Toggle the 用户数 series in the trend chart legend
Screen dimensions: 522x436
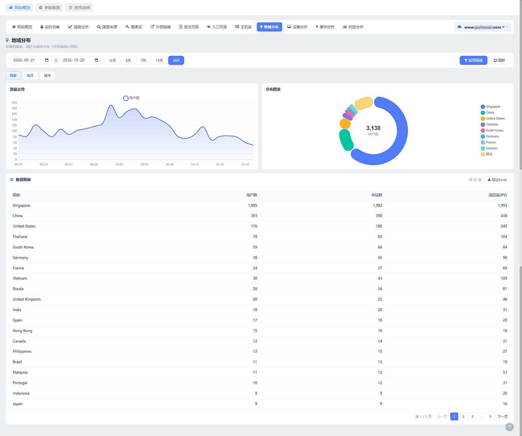pyautogui.click(x=131, y=98)
